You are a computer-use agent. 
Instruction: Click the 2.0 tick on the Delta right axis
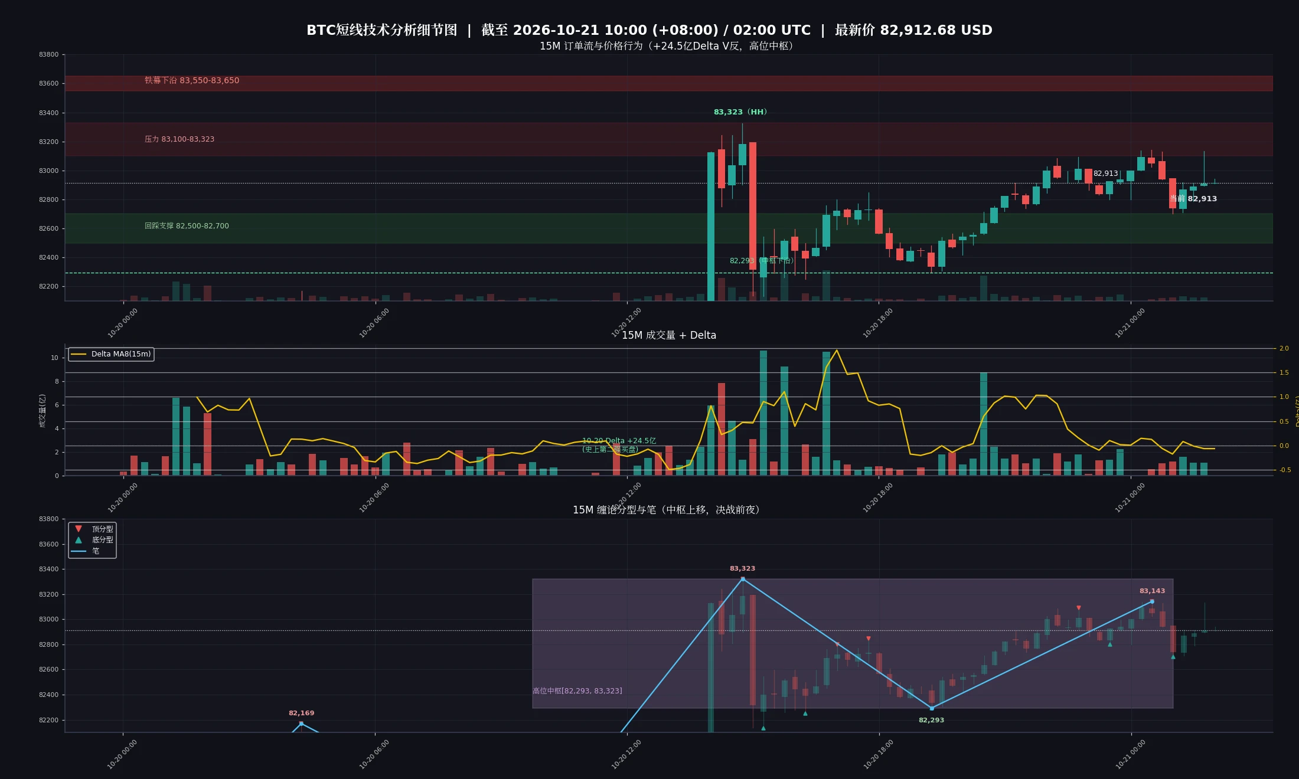[1284, 349]
